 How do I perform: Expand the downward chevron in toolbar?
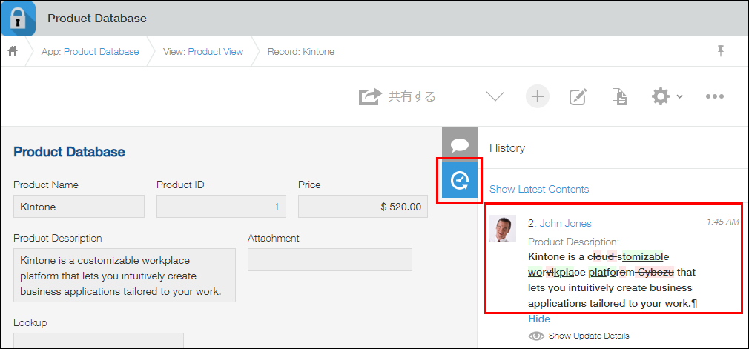pos(495,96)
